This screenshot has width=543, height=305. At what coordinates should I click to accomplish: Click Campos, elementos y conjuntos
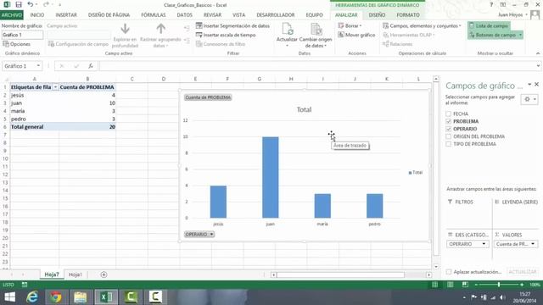[422, 26]
